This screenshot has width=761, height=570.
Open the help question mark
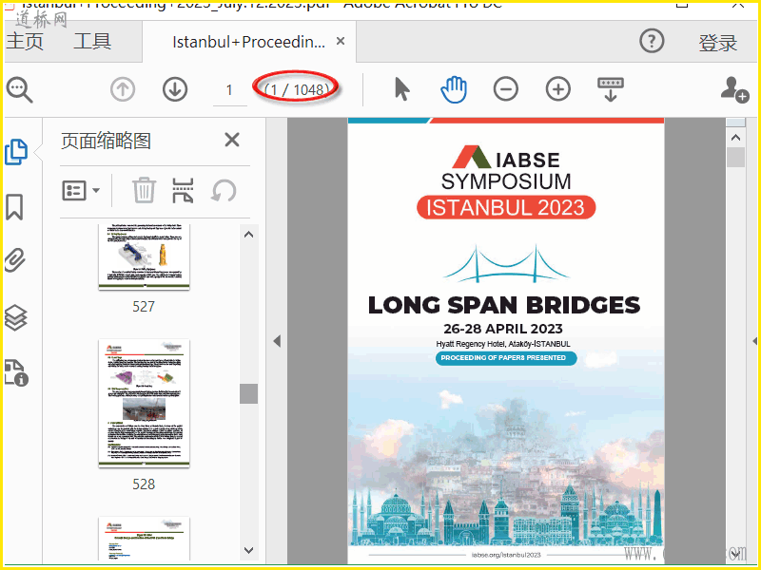tap(652, 42)
